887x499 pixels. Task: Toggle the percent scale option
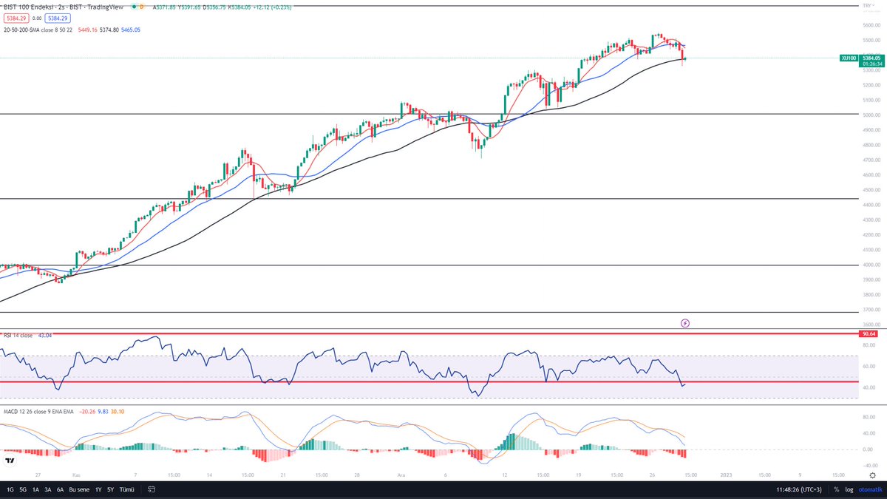click(x=837, y=489)
